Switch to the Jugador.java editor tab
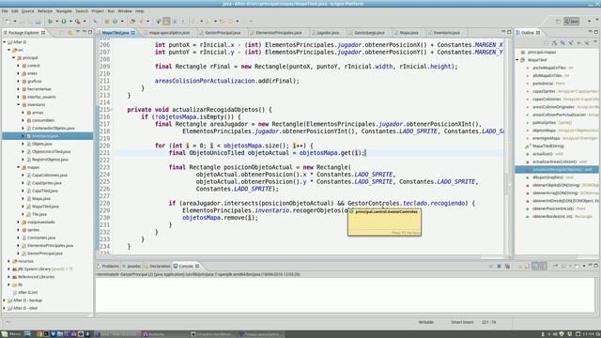 tap(328, 33)
